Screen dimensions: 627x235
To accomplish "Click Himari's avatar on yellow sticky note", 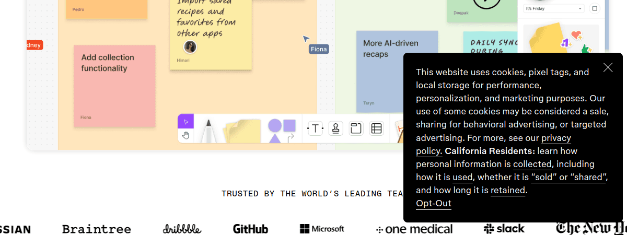I will (x=190, y=47).
